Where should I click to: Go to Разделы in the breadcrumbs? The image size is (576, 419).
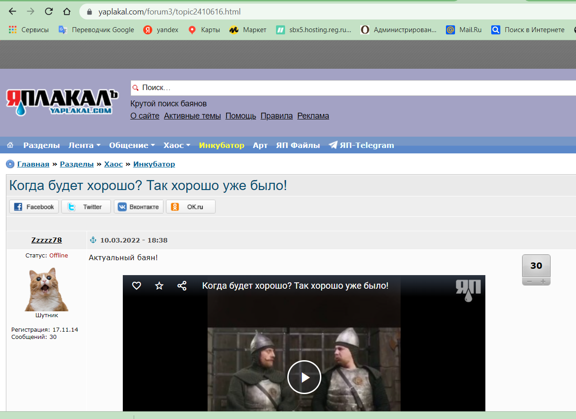point(77,164)
